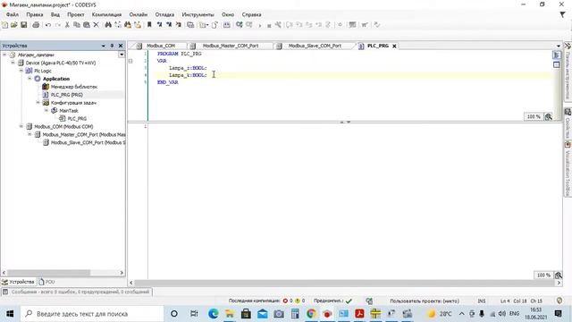Open the Вид menu
Viewport: 572px width, 322px height.
(55, 14)
